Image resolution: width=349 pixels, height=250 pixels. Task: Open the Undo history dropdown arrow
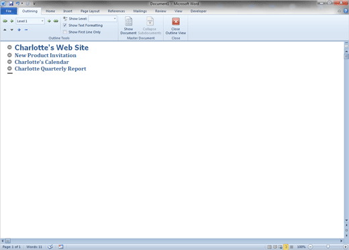tap(22, 3)
